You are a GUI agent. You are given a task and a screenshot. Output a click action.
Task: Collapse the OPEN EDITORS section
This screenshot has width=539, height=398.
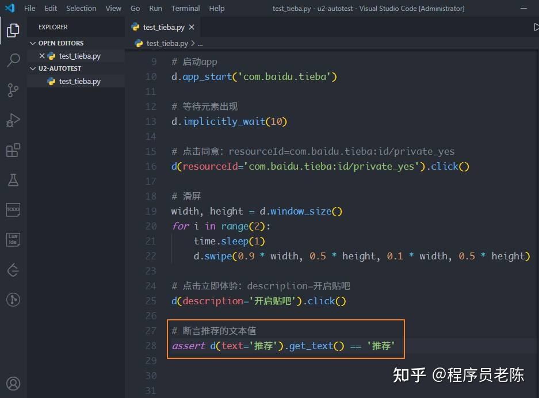[33, 43]
